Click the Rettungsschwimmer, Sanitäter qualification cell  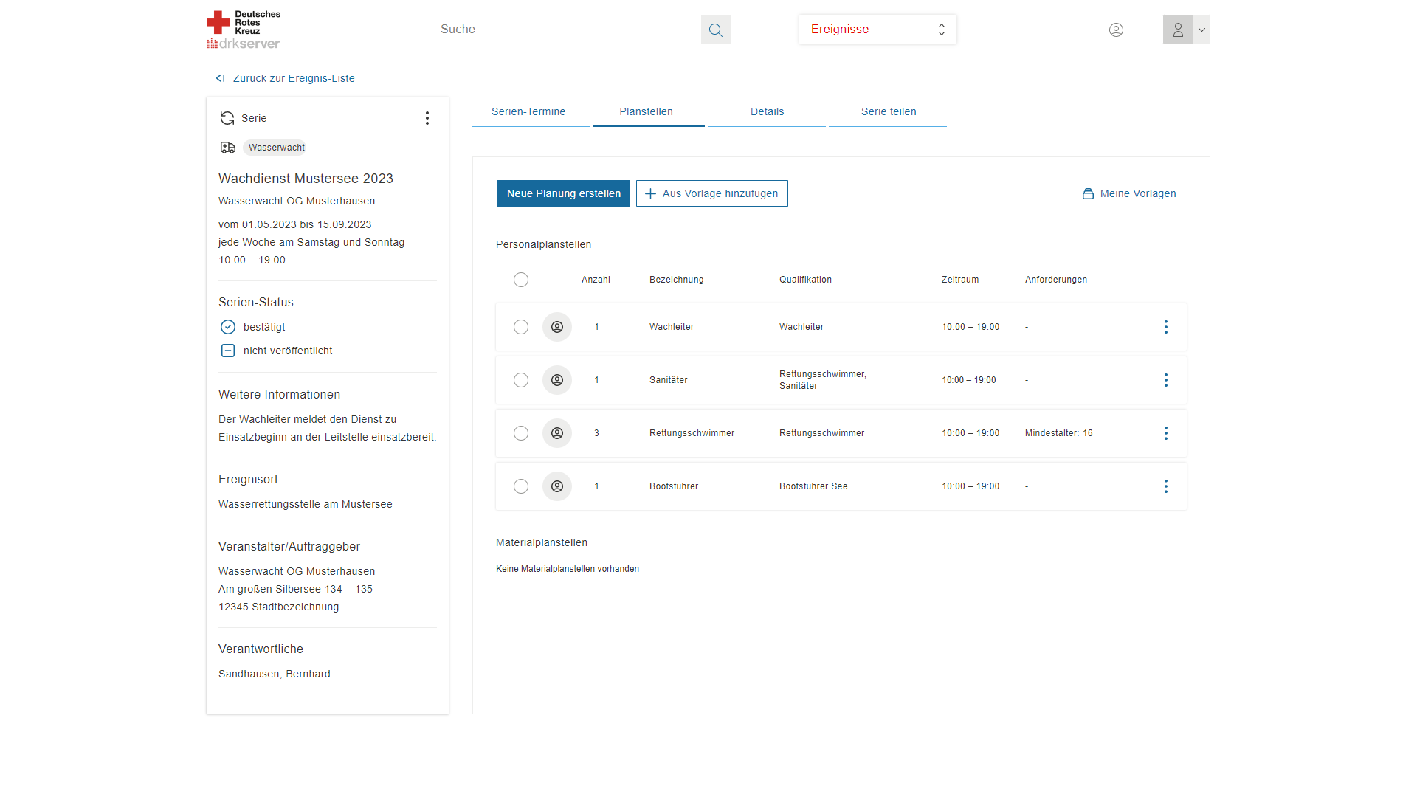pos(823,380)
